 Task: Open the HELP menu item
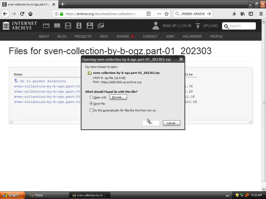click(x=104, y=36)
